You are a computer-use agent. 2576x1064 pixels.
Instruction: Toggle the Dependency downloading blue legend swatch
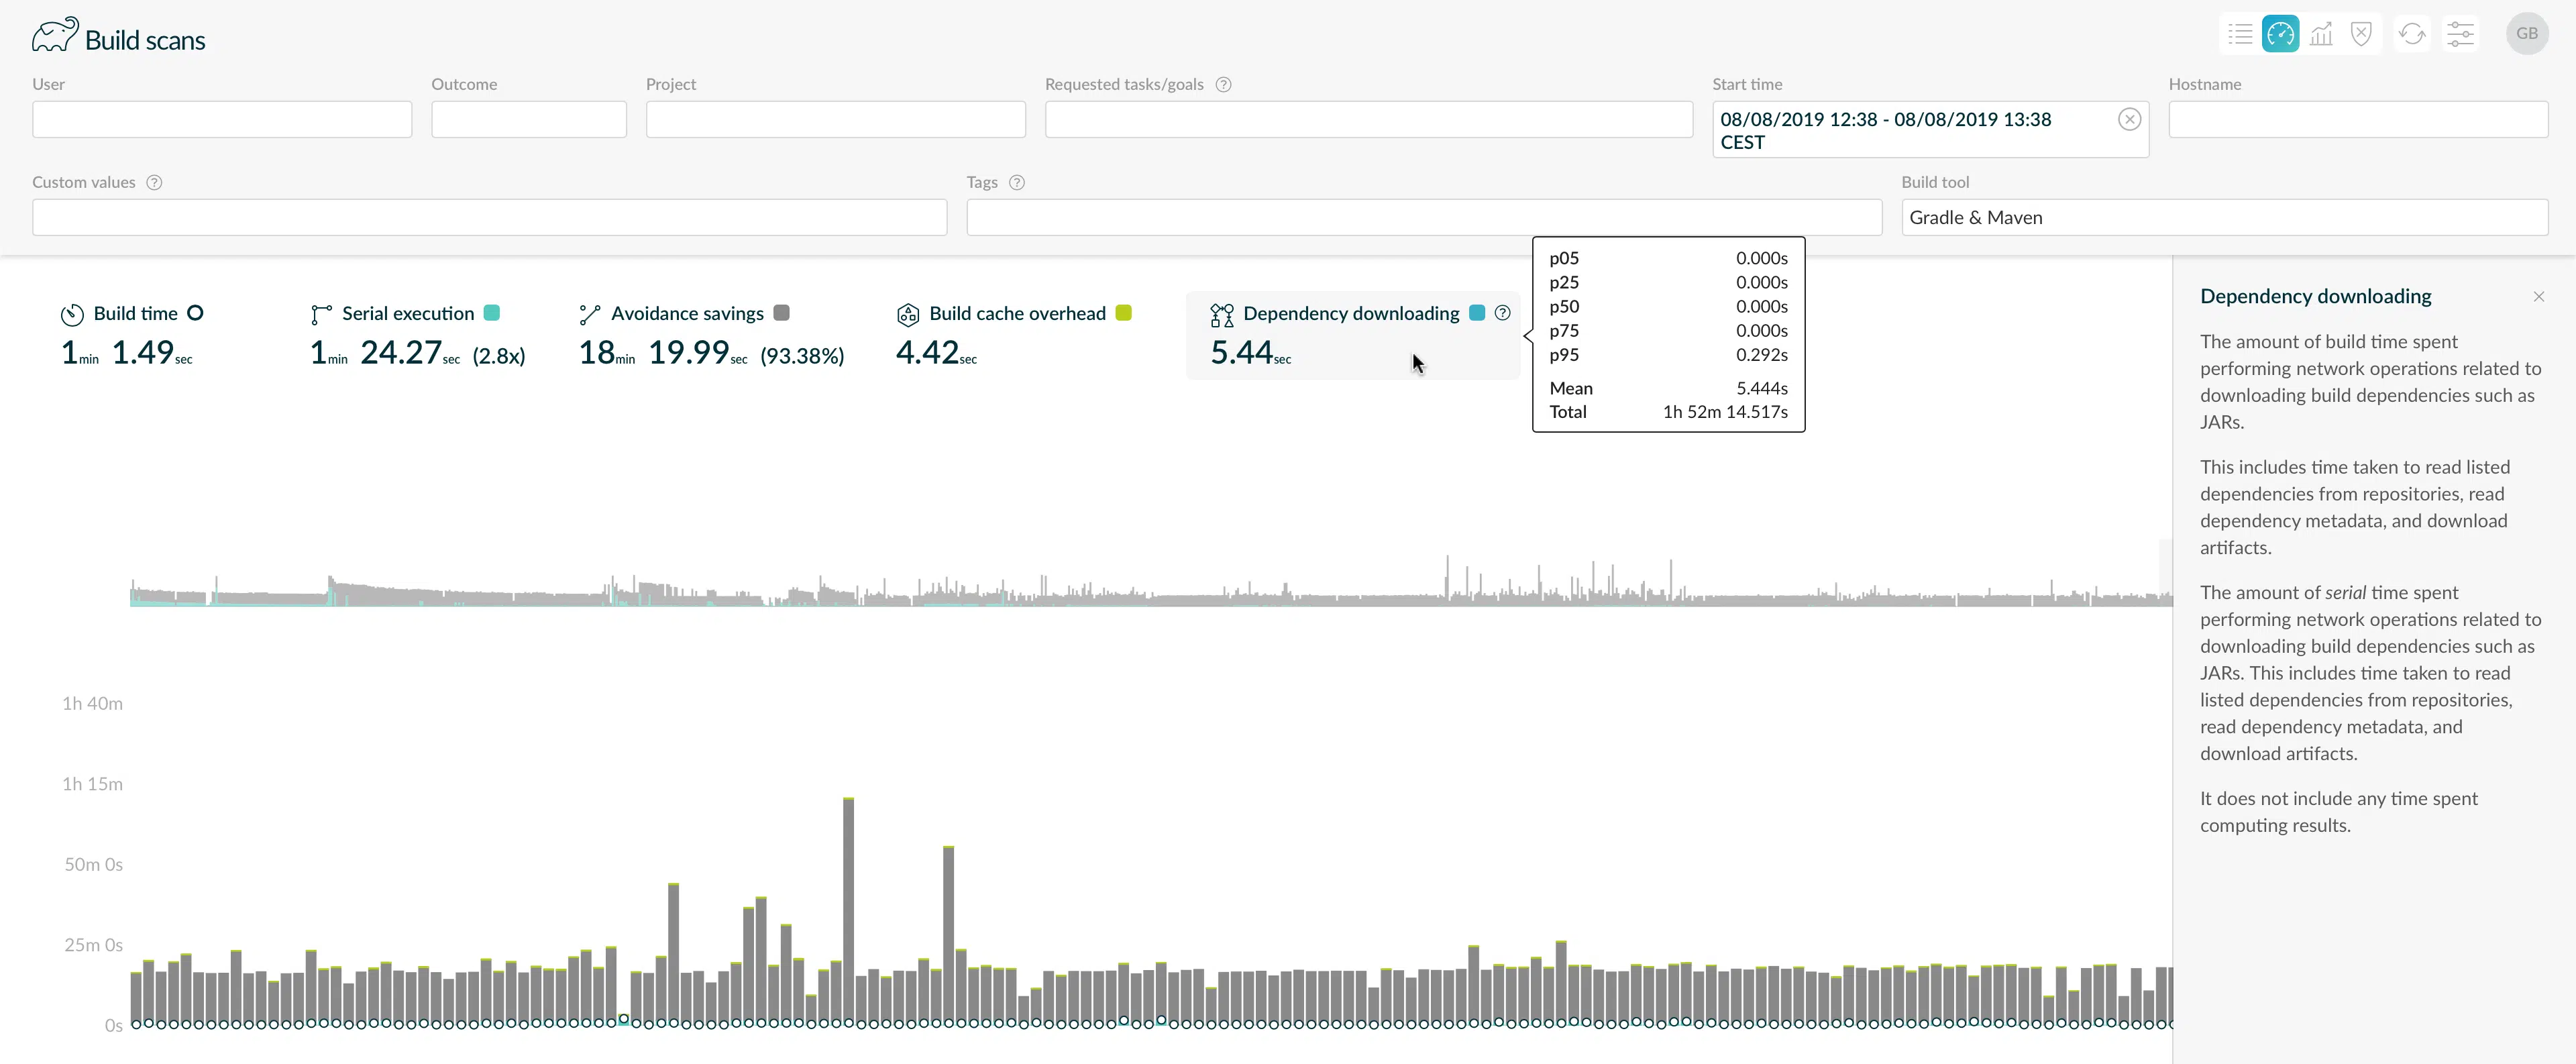pos(1477,313)
